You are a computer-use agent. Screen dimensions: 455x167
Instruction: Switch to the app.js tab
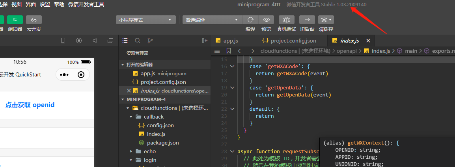235,41
